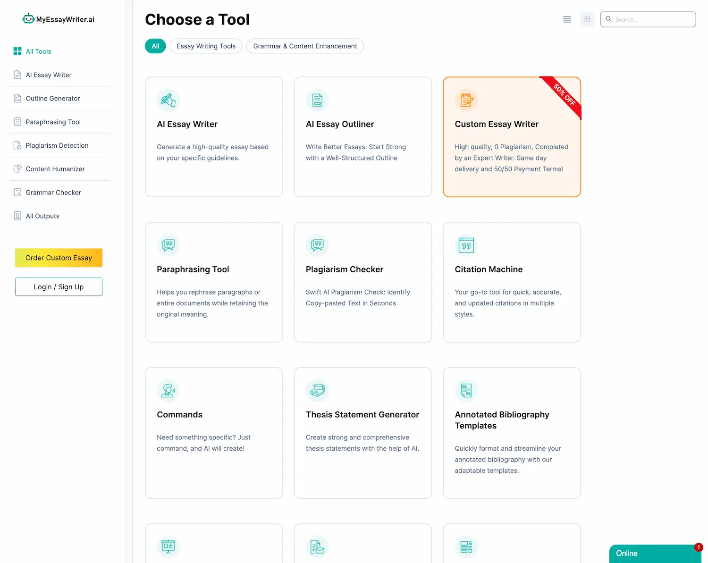
Task: Click the Plagiarism Detection sidebar icon
Action: [x=17, y=145]
